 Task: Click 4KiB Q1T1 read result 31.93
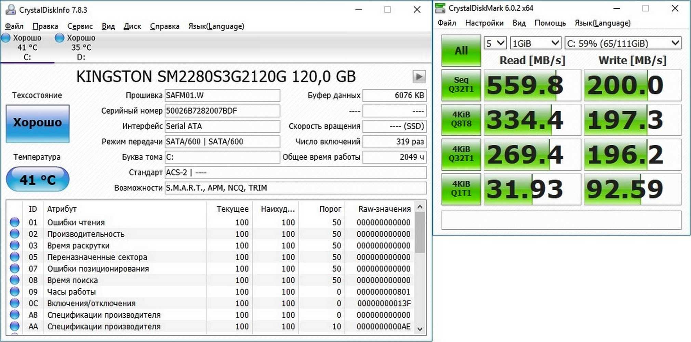click(x=532, y=189)
